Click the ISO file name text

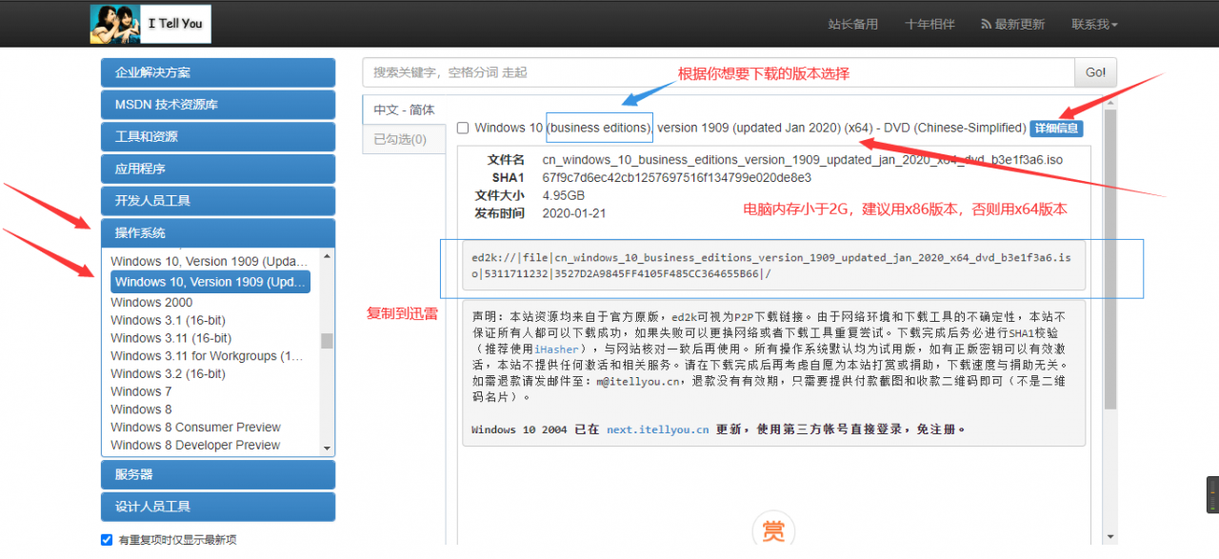pos(803,160)
